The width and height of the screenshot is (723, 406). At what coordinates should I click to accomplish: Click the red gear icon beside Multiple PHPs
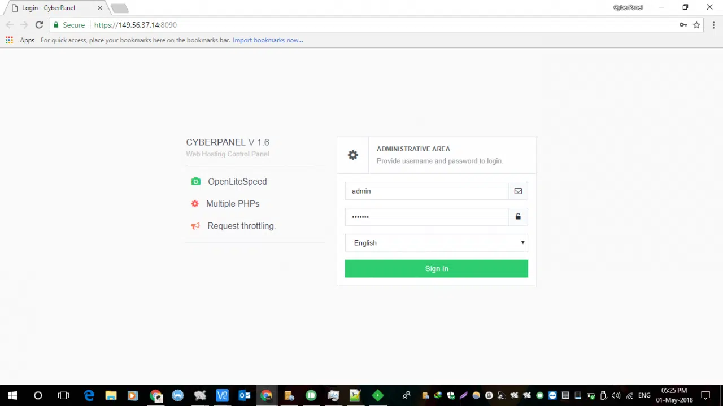[195, 204]
